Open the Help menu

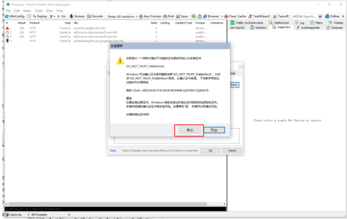pos(60,11)
